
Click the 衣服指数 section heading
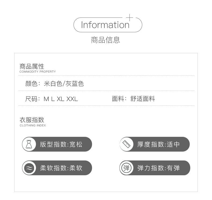[x=32, y=120]
